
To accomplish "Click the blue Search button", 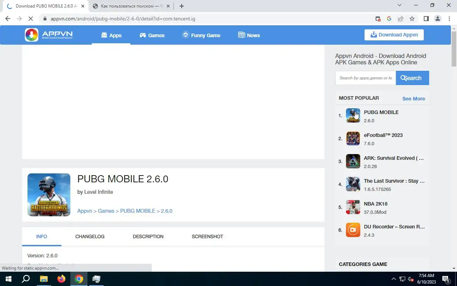I will [x=412, y=78].
